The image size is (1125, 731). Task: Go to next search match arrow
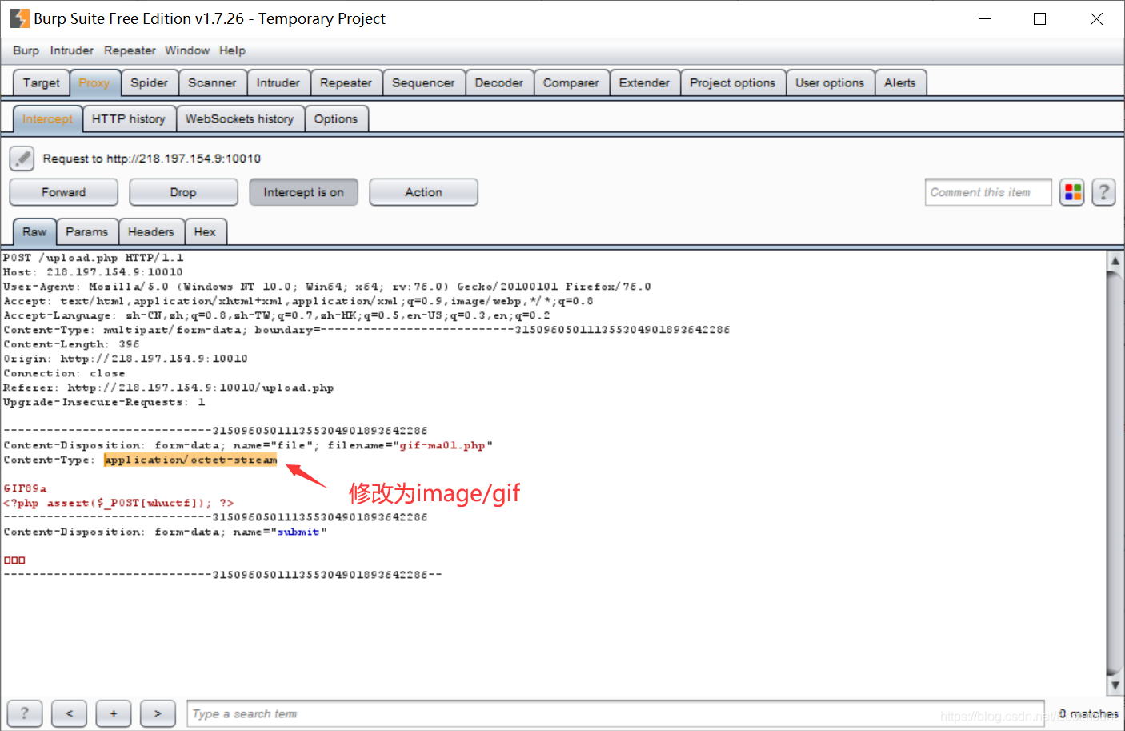[158, 713]
